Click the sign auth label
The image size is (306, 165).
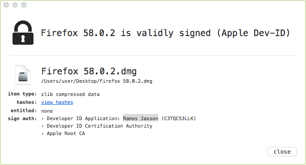[x=22, y=119]
